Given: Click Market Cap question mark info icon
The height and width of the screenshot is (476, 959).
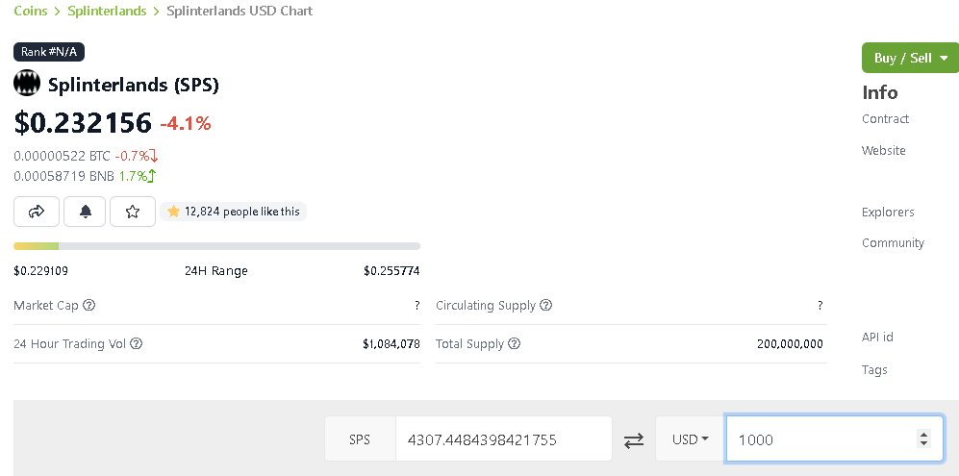Looking at the screenshot, I should tap(89, 305).
